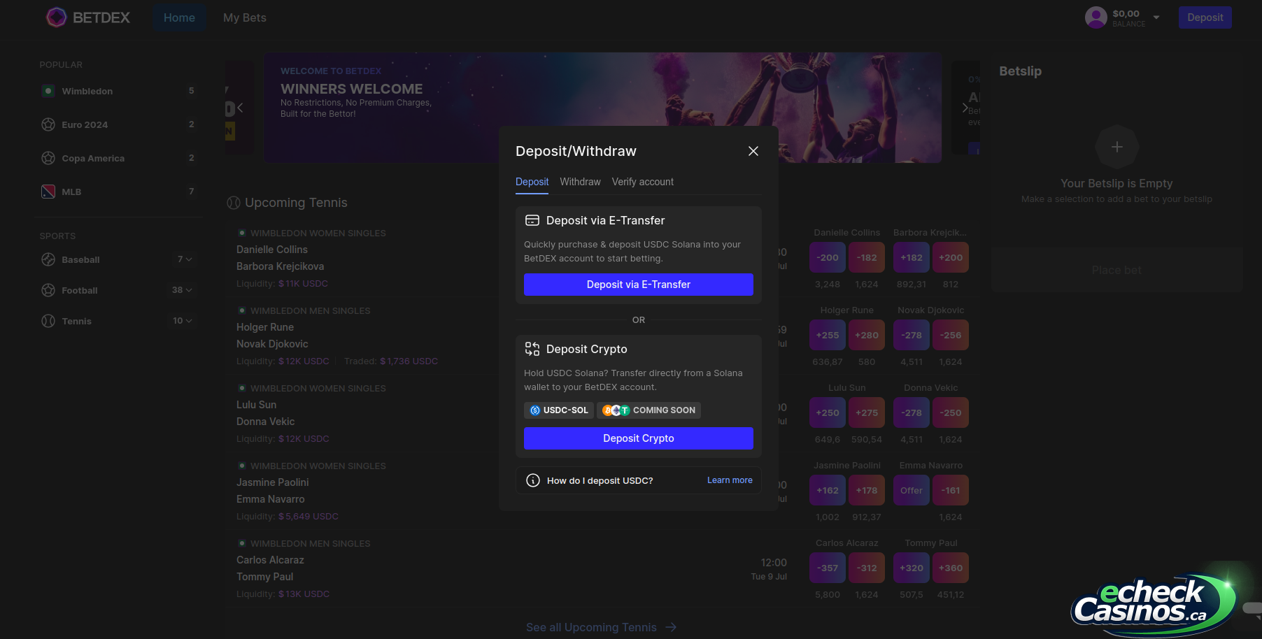Select -250 odds for Donna Vekic

951,412
